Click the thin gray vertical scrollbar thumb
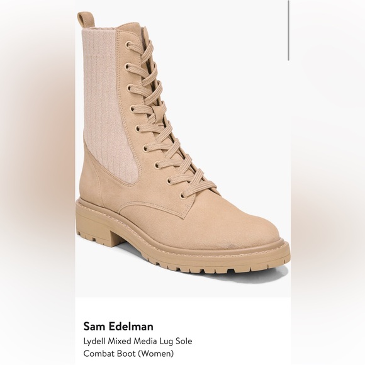 point(289,30)
